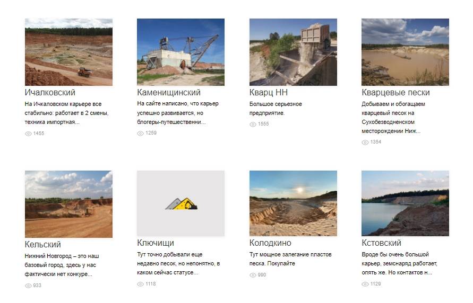
Task: Click the eye views icon under Ичалковский
Action: coord(28,133)
